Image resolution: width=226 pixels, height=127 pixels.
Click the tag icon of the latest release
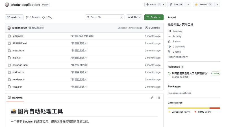169,73
